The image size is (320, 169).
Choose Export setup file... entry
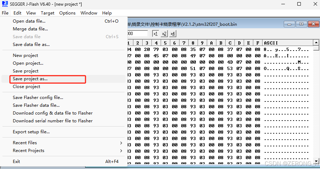(64, 132)
